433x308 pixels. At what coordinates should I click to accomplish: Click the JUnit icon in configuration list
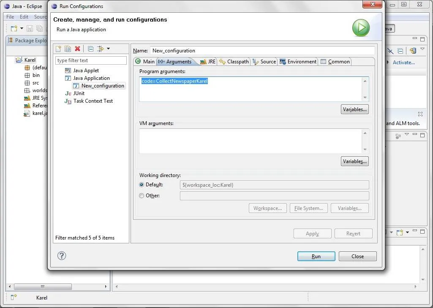[x=68, y=93]
